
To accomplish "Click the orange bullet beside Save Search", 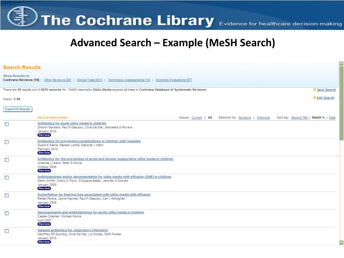I will 314,89.
